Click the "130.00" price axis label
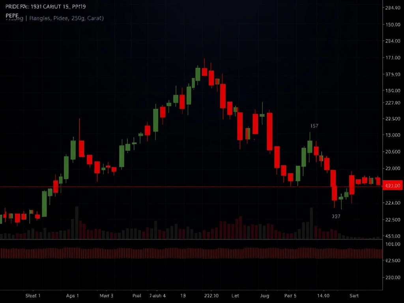 coord(393,90)
